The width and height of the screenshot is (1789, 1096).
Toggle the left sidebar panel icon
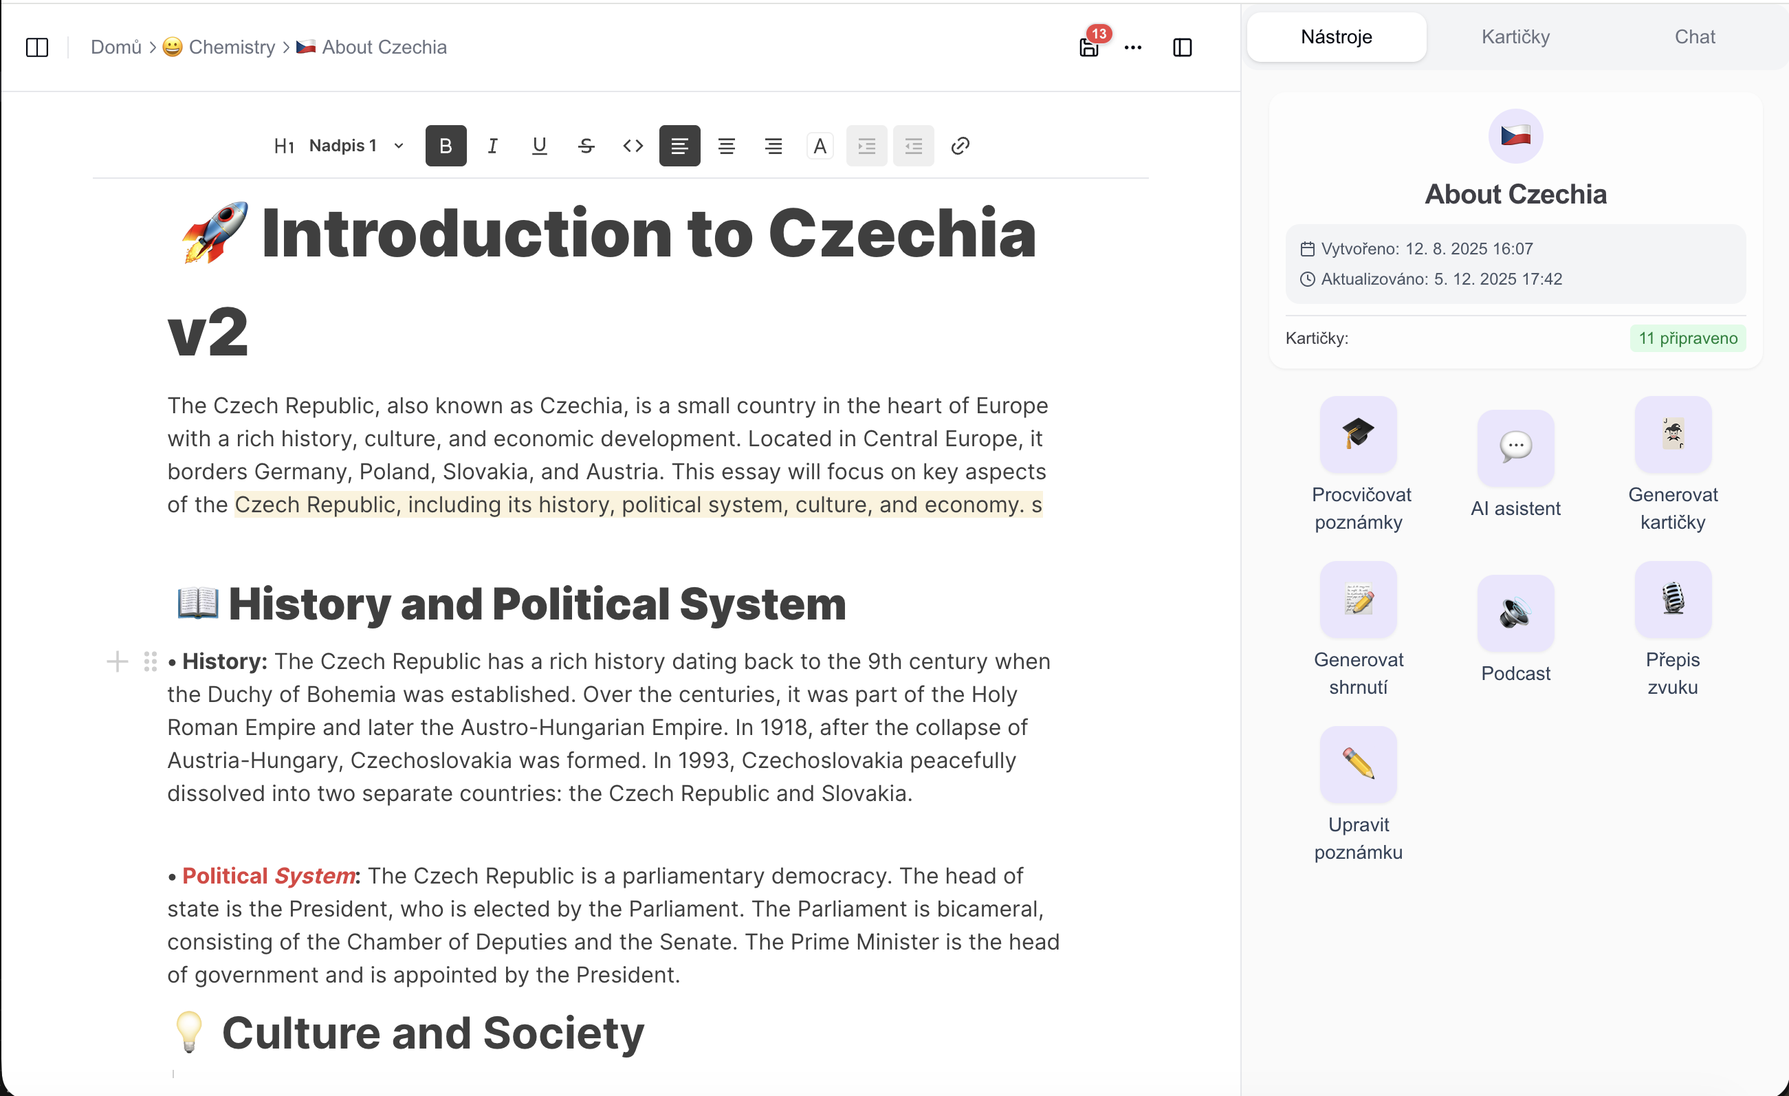(x=37, y=47)
